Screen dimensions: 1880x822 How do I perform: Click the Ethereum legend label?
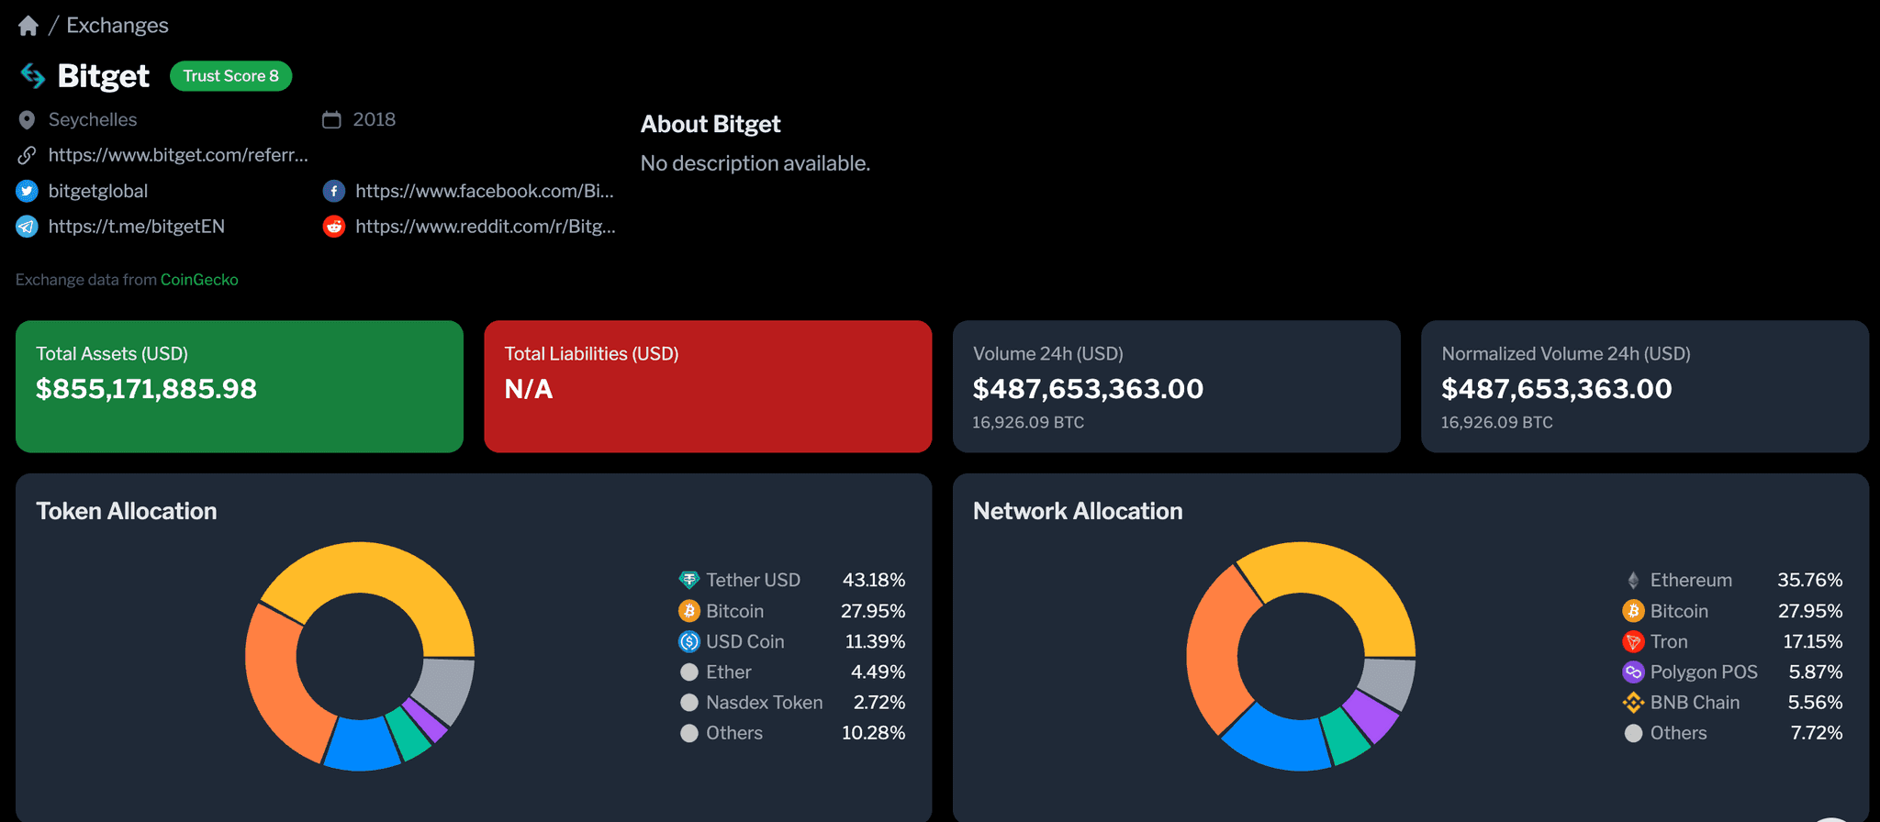point(1691,580)
